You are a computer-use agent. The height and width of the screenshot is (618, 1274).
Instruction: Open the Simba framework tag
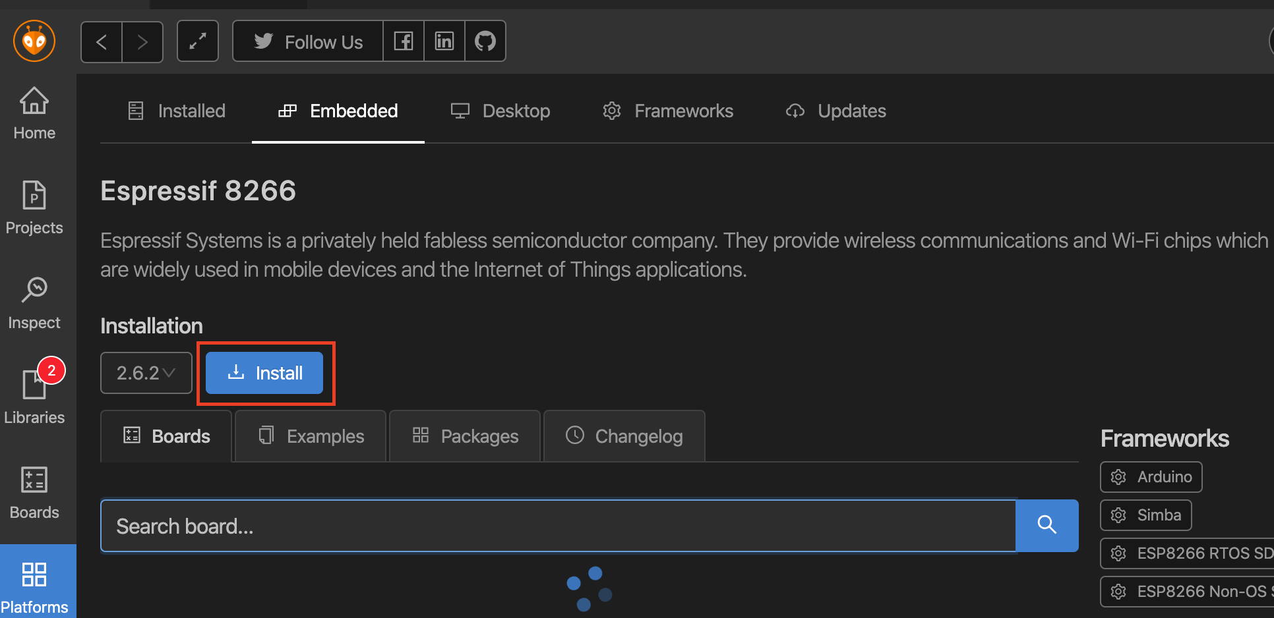1146,515
